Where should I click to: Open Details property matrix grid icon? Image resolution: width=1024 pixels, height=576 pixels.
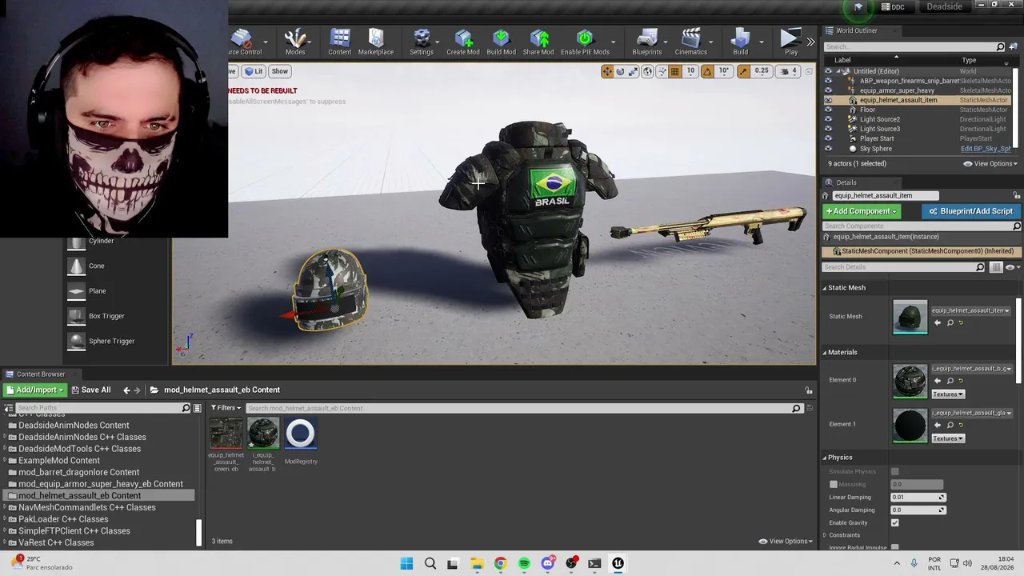996,267
